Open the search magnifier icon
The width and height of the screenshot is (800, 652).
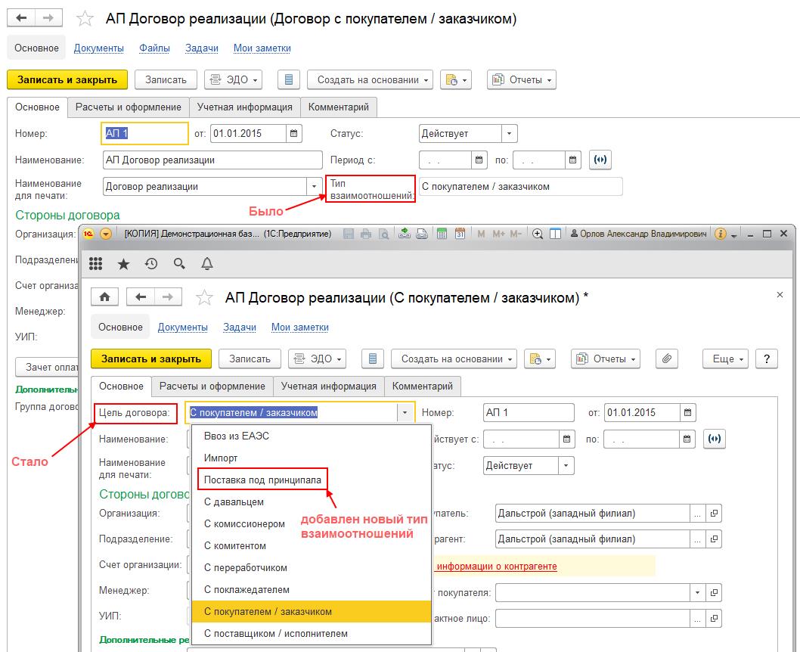pyautogui.click(x=179, y=264)
